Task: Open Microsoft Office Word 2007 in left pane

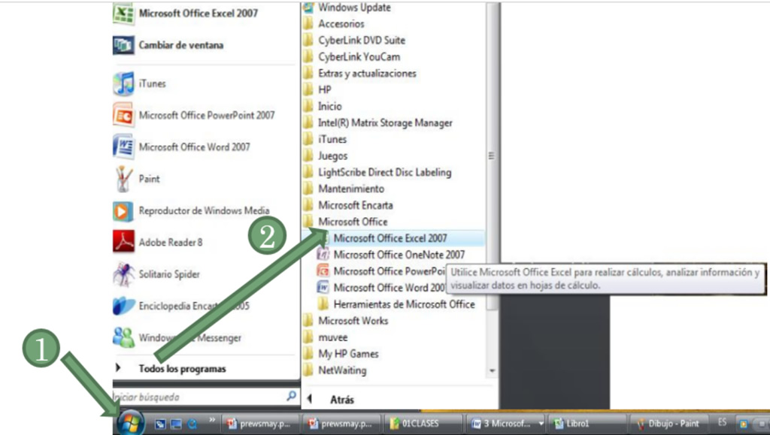Action: (194, 147)
